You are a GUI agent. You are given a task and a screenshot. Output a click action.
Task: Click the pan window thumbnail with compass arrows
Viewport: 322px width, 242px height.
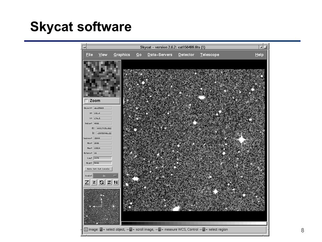[x=101, y=206]
